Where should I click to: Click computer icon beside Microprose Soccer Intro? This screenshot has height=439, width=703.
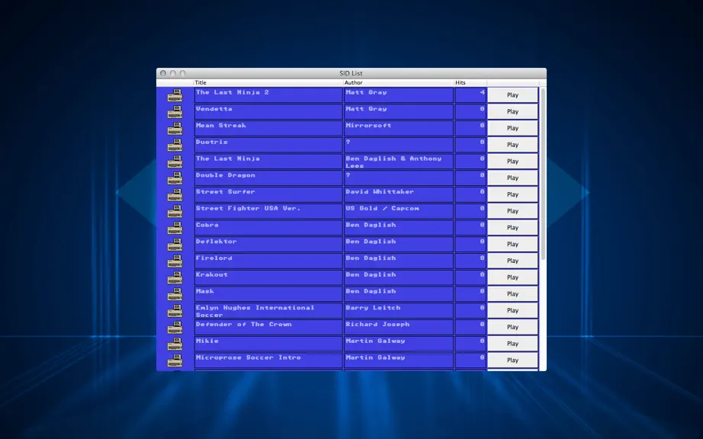(x=175, y=360)
